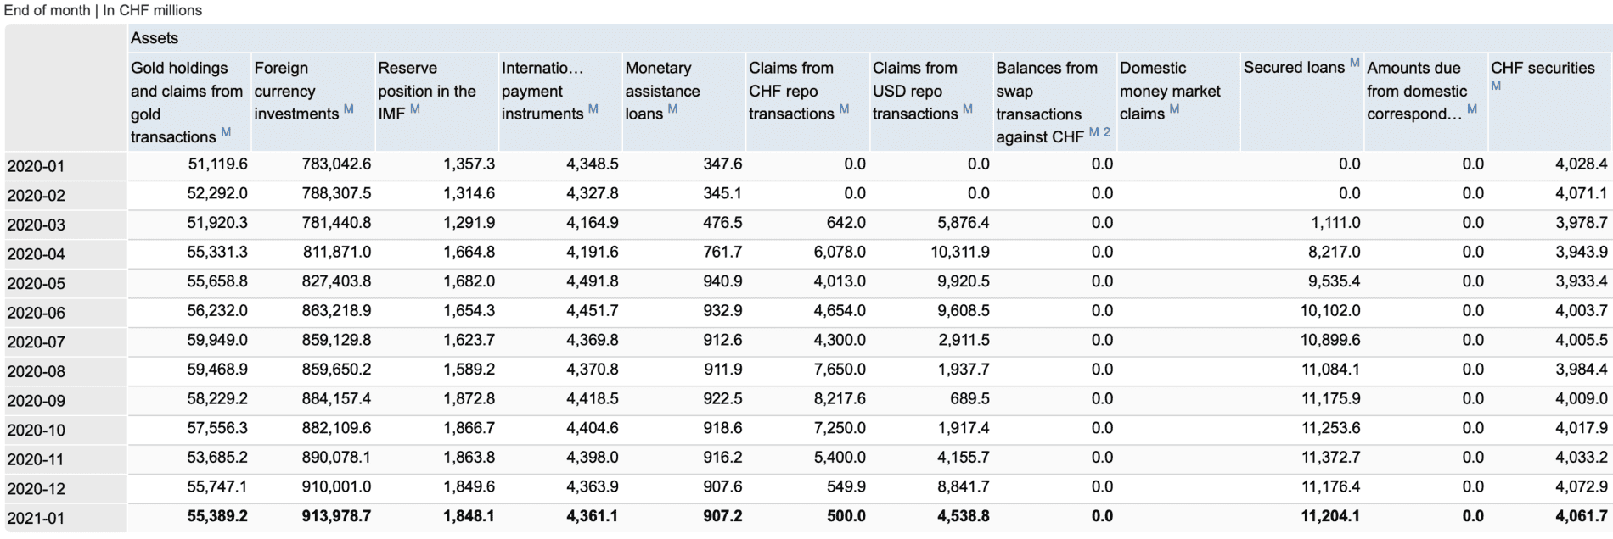This screenshot has width=1613, height=539.
Task: Show M metadata for Domestic money market claims
Action: [1174, 109]
